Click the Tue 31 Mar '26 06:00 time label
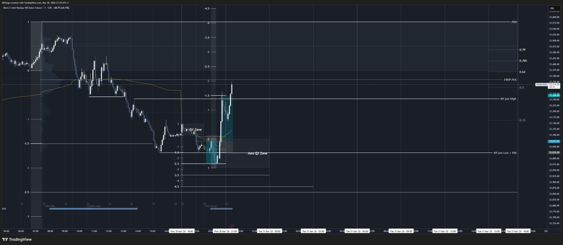The height and width of the screenshot is (245, 563). [x=357, y=231]
